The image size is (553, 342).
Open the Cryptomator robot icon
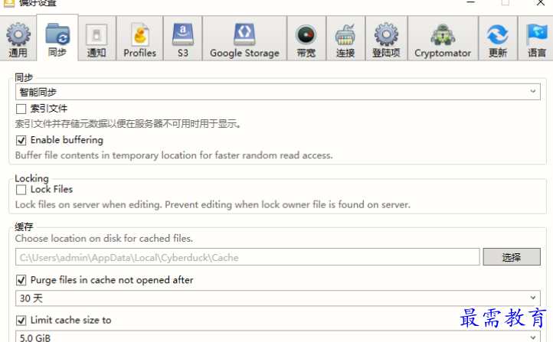click(443, 35)
